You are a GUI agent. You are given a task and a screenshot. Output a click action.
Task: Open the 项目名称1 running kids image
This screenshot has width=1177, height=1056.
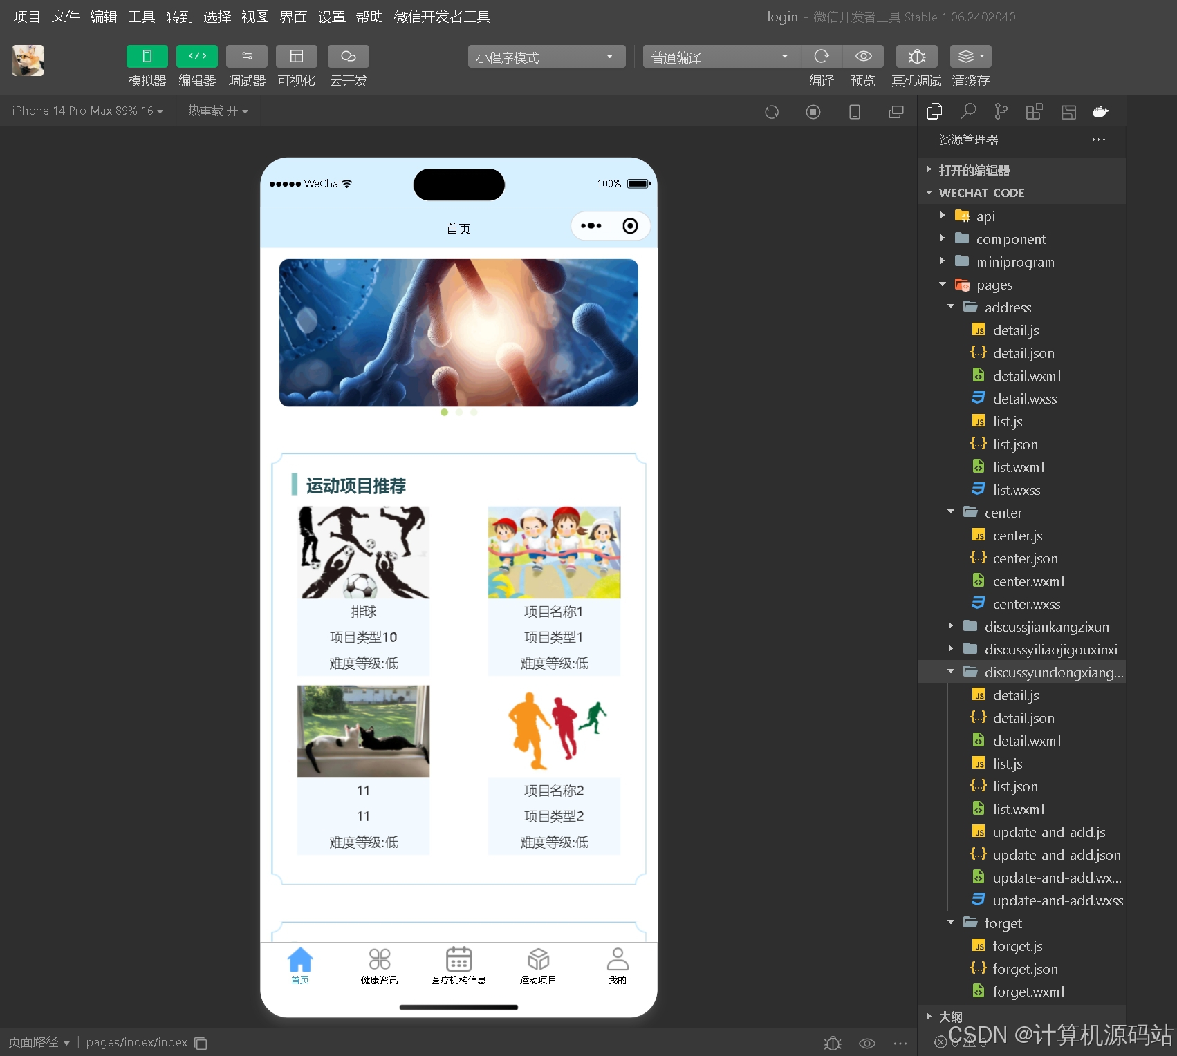click(554, 552)
